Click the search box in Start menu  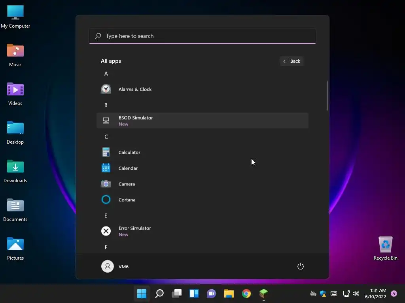[202, 36]
